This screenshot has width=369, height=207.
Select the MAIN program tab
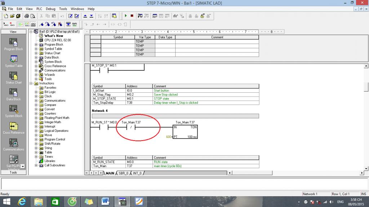(x=110, y=173)
